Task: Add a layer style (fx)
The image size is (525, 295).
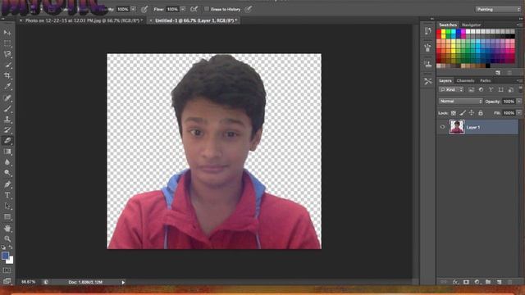Action: [x=455, y=282]
